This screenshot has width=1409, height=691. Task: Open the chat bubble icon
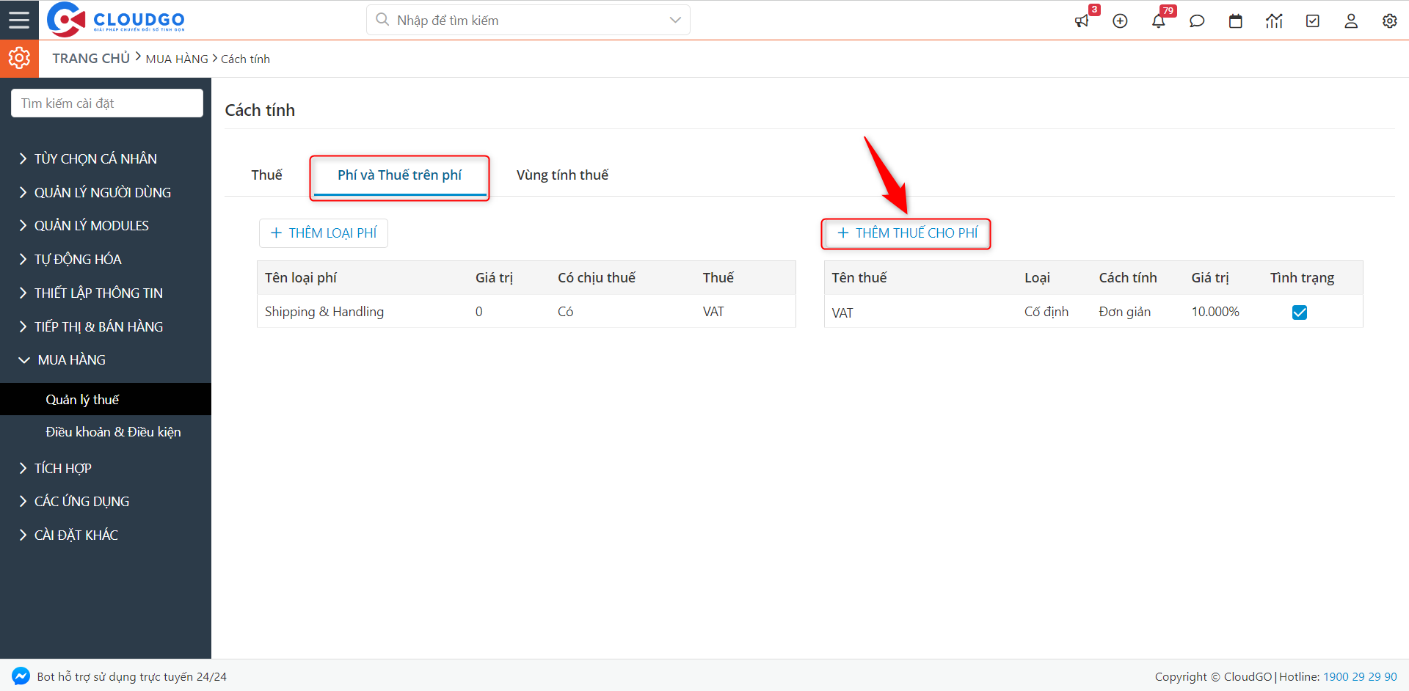pos(1197,21)
